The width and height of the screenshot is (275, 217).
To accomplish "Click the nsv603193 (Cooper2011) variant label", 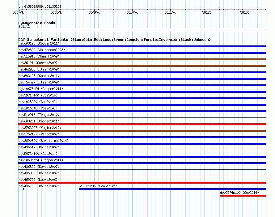I will 39,43.
